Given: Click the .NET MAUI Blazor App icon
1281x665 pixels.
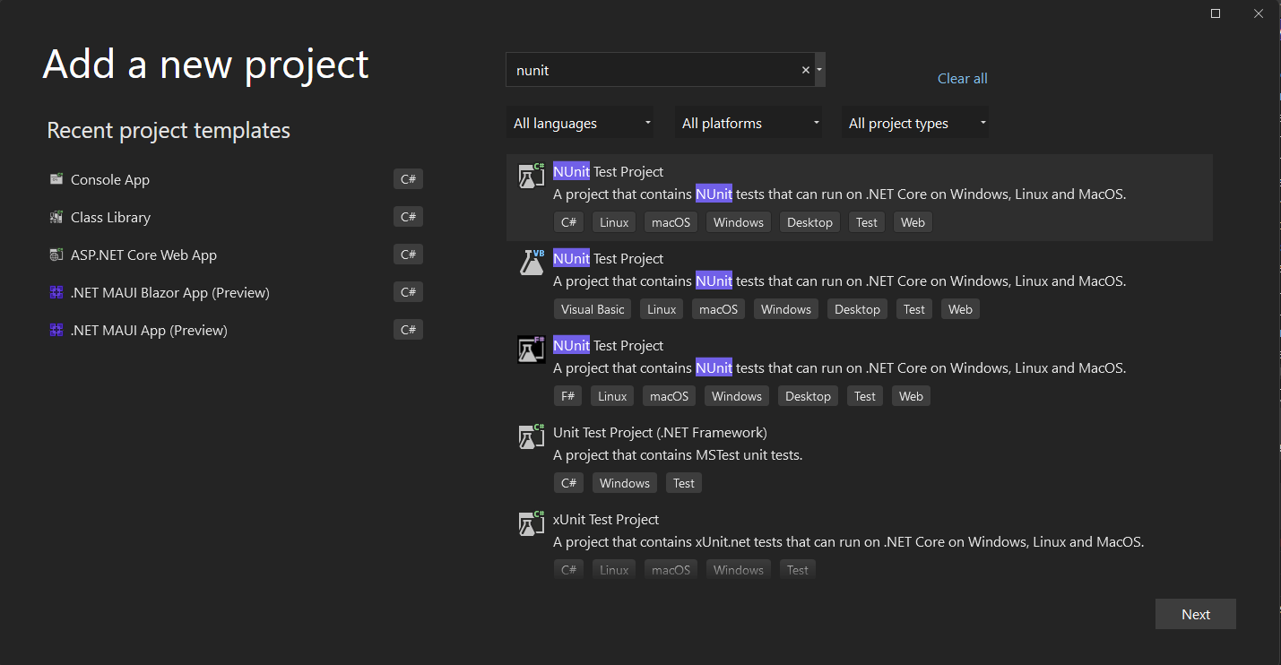Looking at the screenshot, I should [x=56, y=292].
